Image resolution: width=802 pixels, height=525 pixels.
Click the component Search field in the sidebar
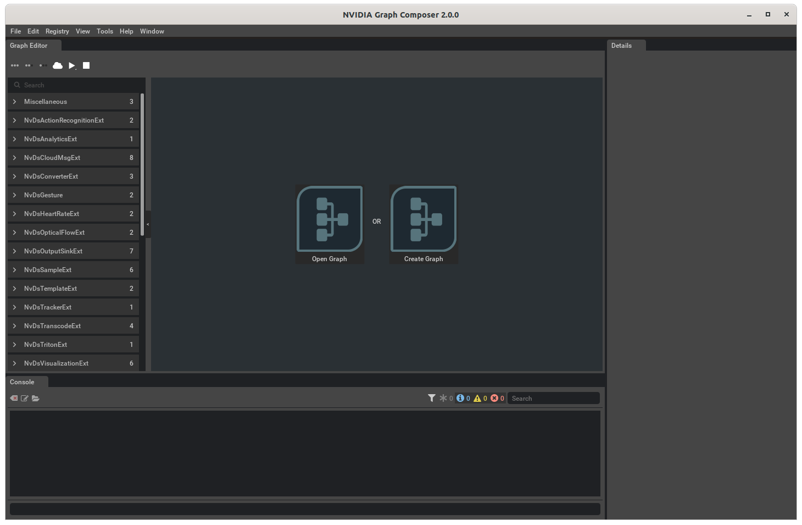(x=75, y=85)
